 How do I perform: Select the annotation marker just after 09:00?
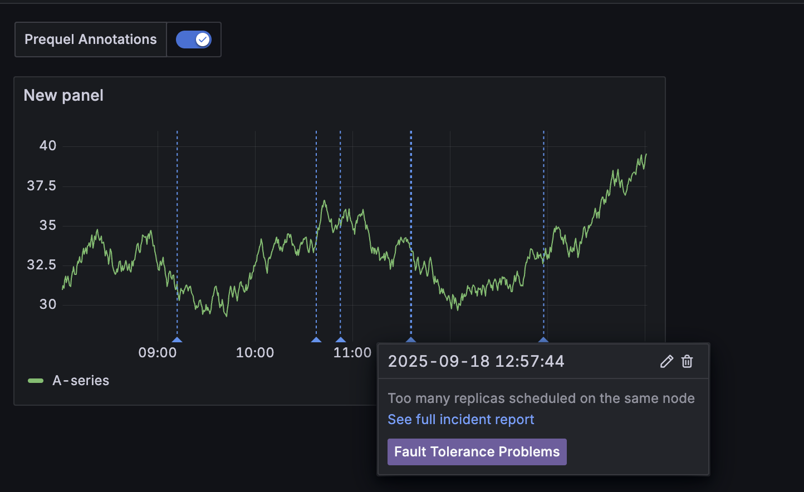177,340
